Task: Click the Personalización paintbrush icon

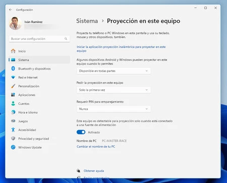Action: tap(13, 86)
